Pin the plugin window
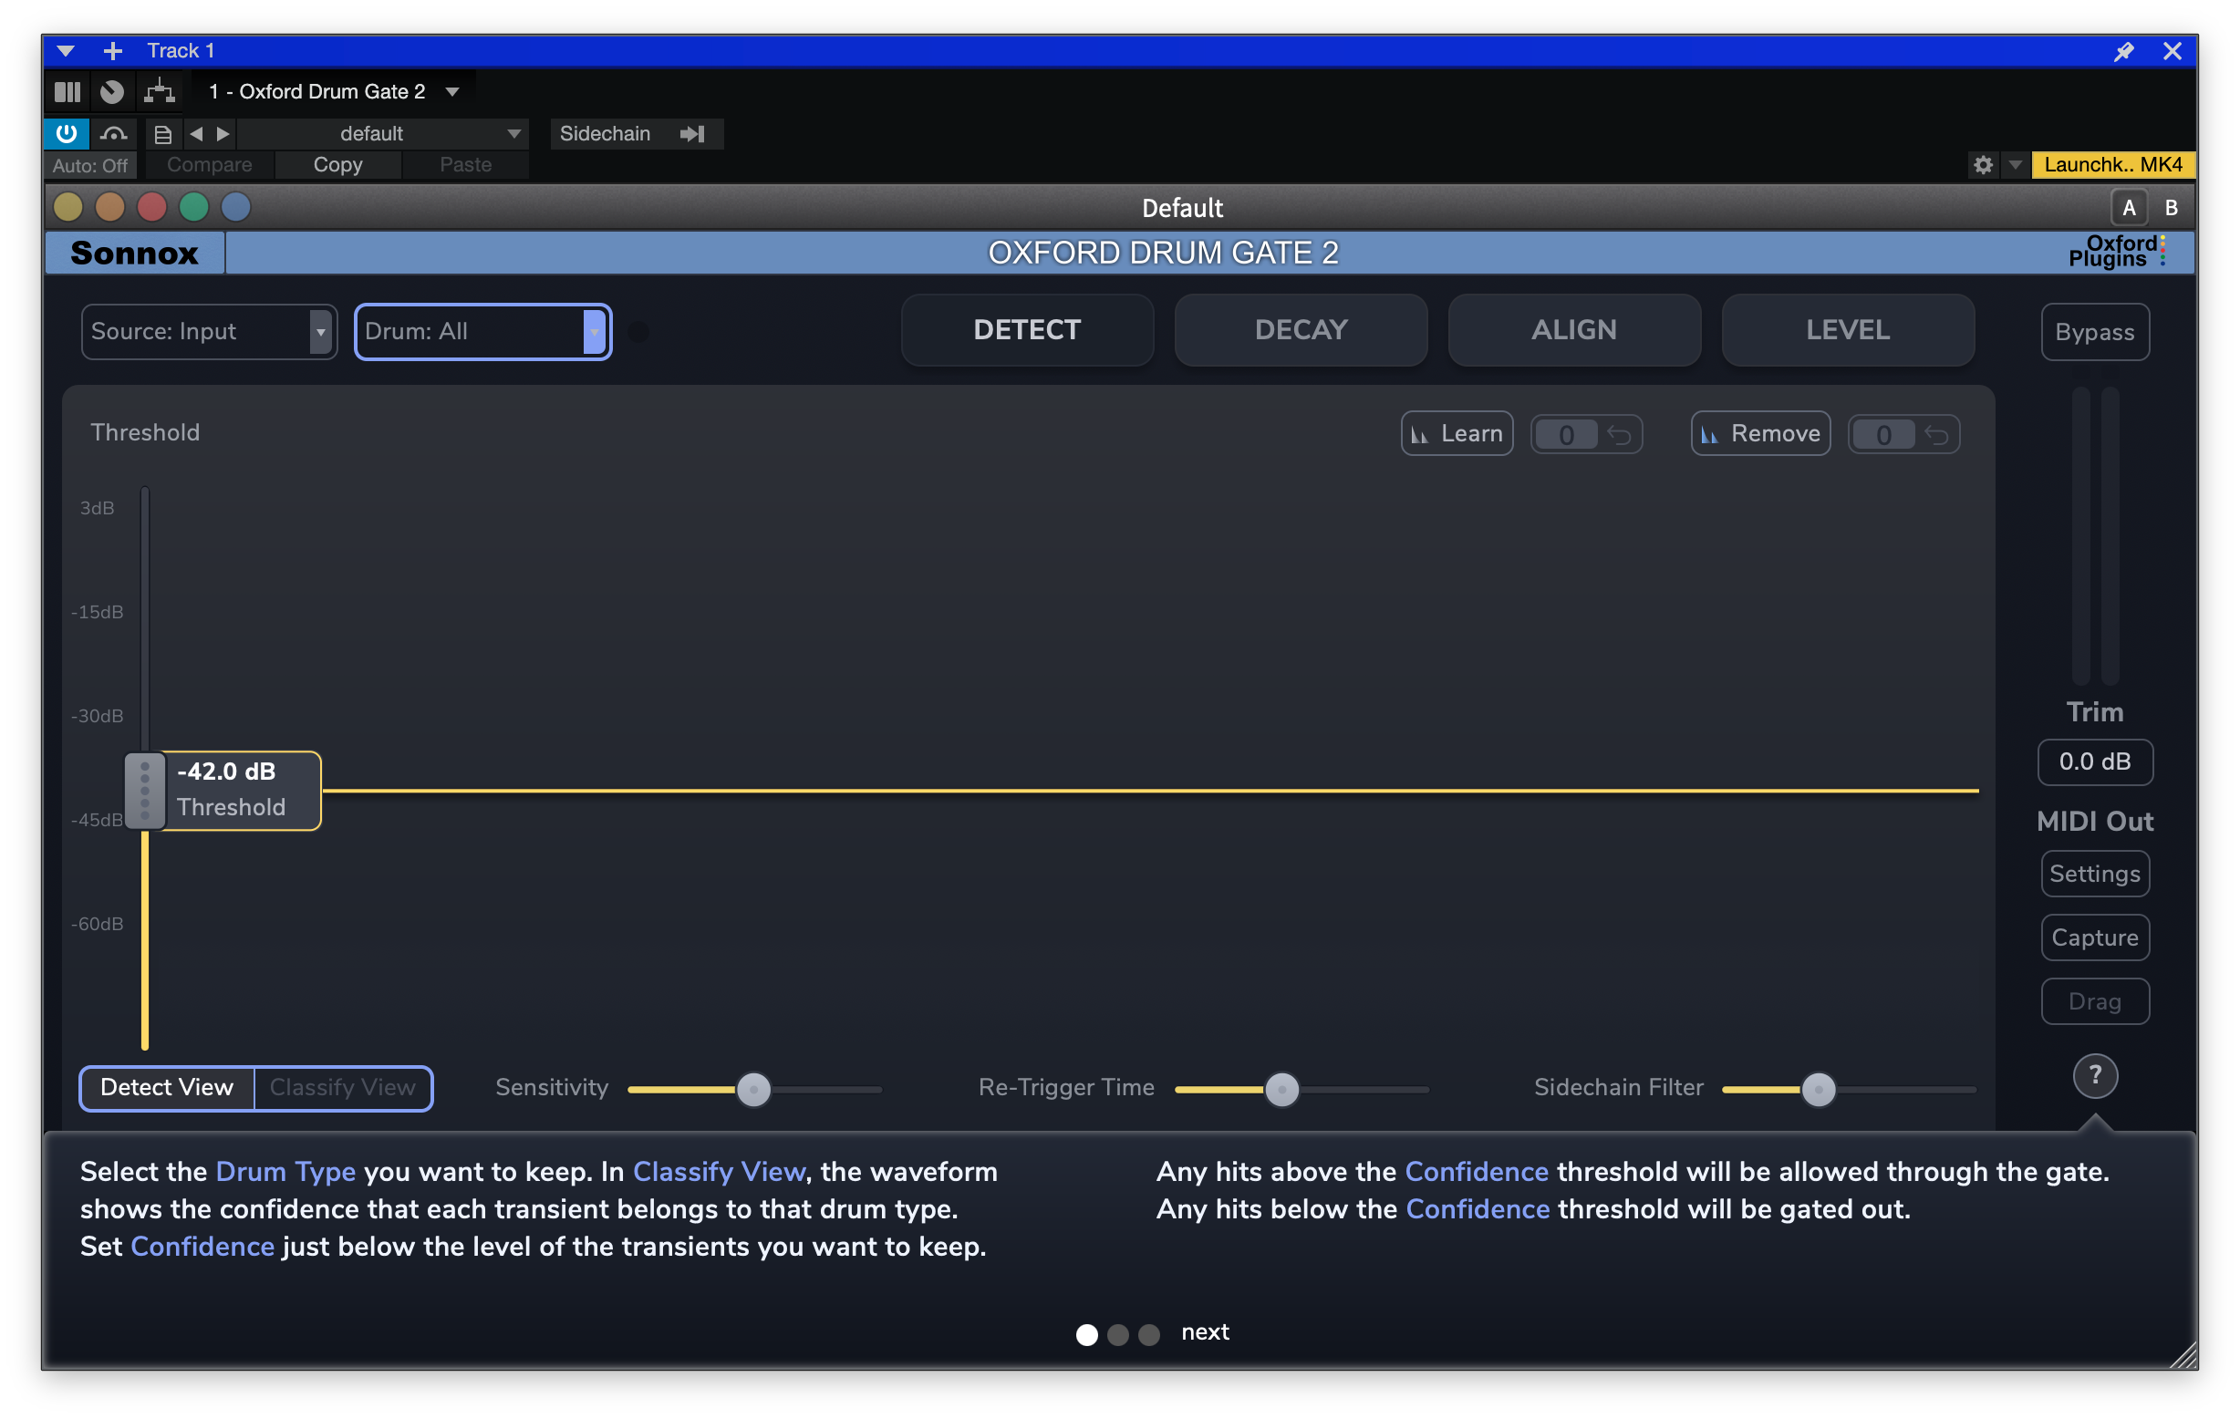The image size is (2240, 1419). pyautogui.click(x=2124, y=51)
